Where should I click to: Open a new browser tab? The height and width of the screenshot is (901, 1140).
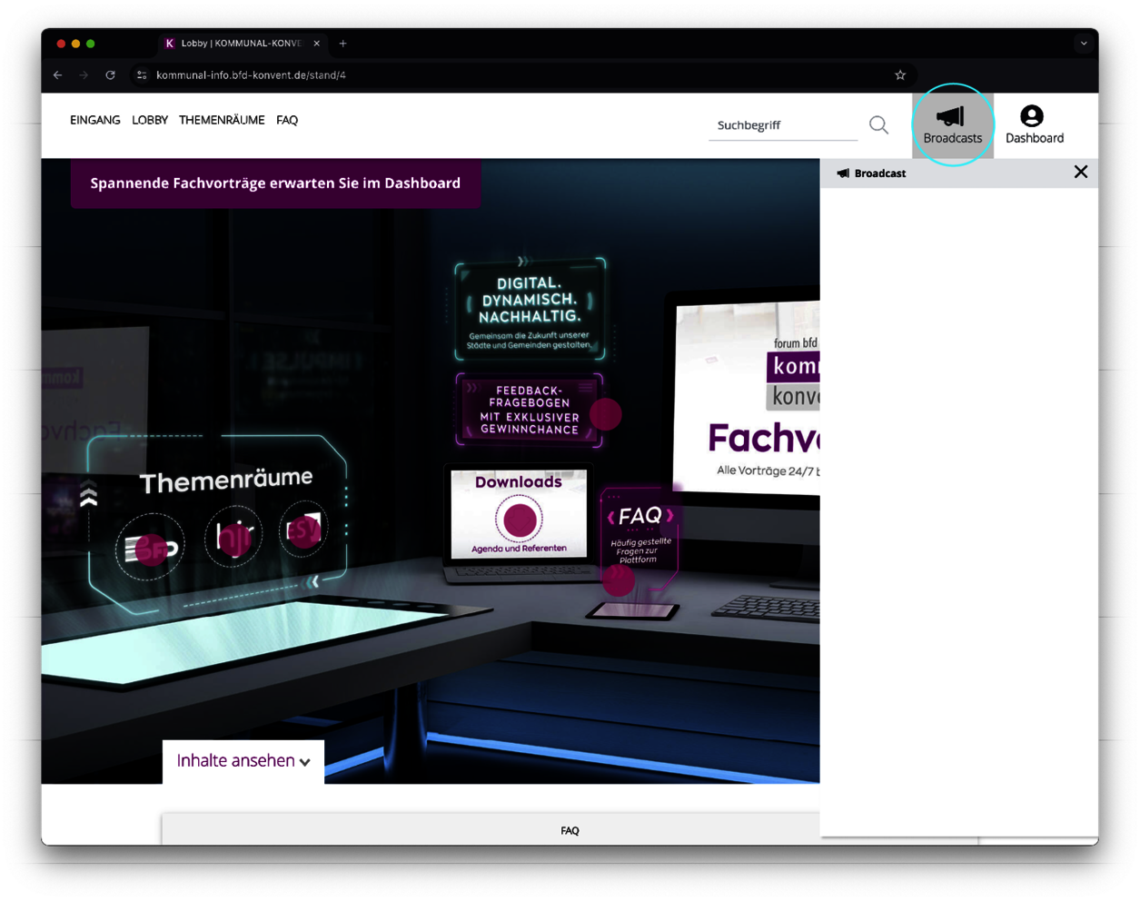pos(343,44)
